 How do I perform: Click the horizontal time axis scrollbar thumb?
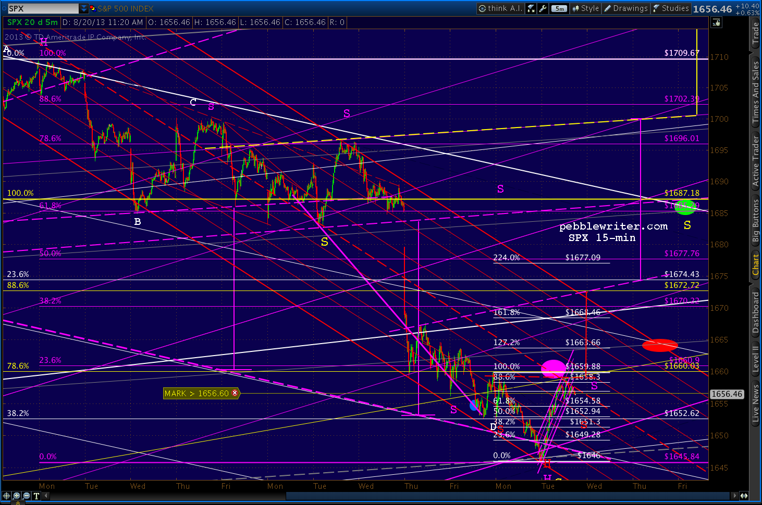click(x=508, y=496)
